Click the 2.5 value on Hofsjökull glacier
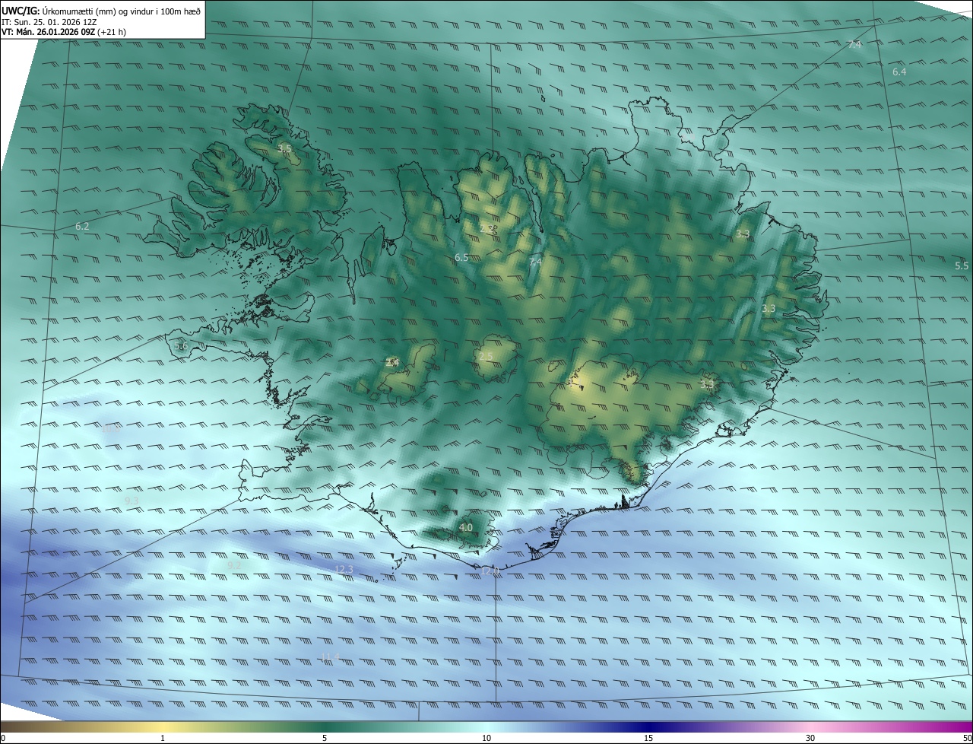The height and width of the screenshot is (744, 973). pos(486,357)
